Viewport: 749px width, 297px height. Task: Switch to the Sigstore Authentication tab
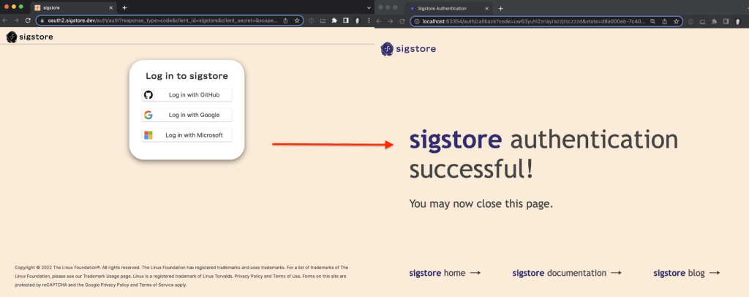[442, 7]
